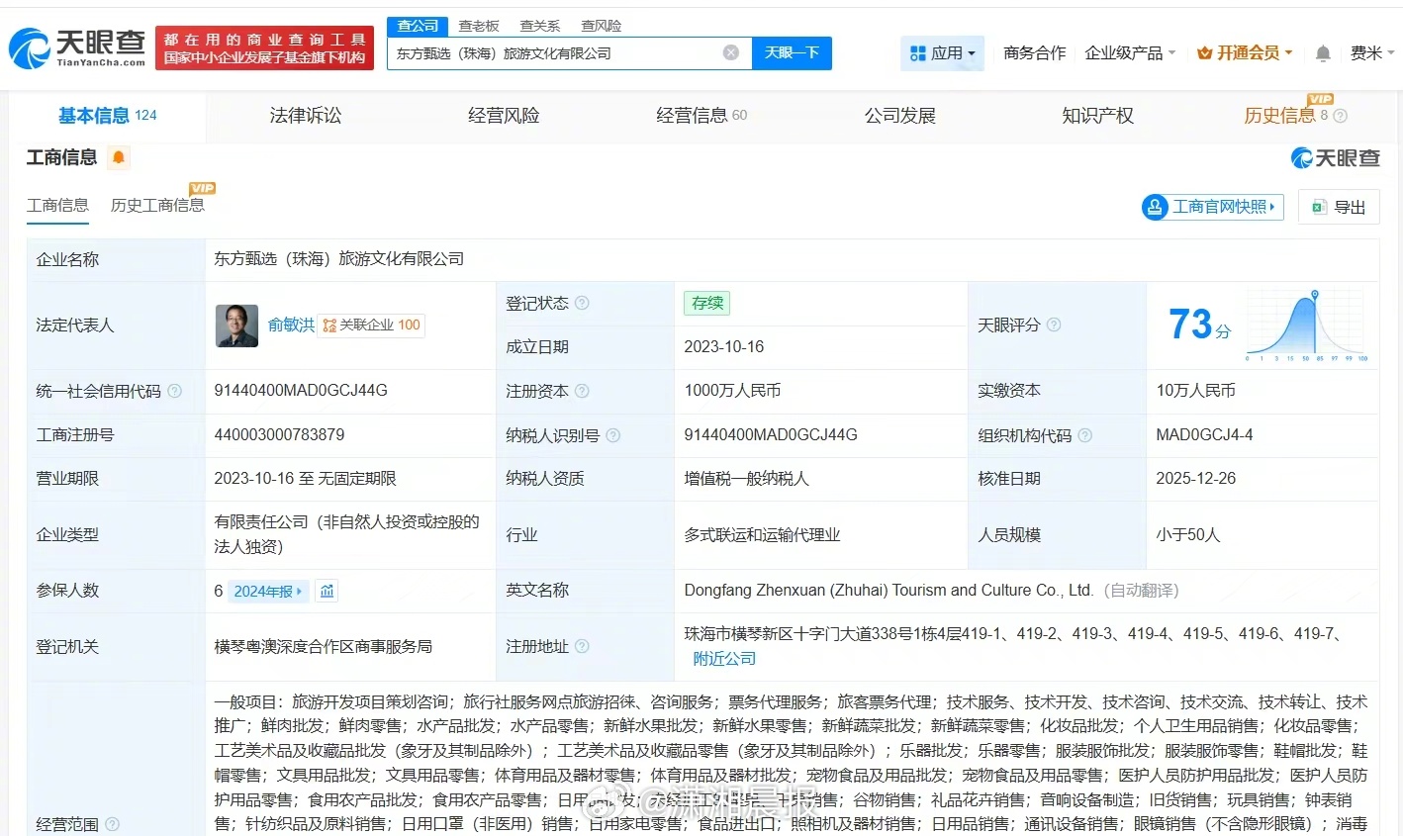Click the TianYanCha logo
This screenshot has width=1403, height=836.
[x=77, y=47]
